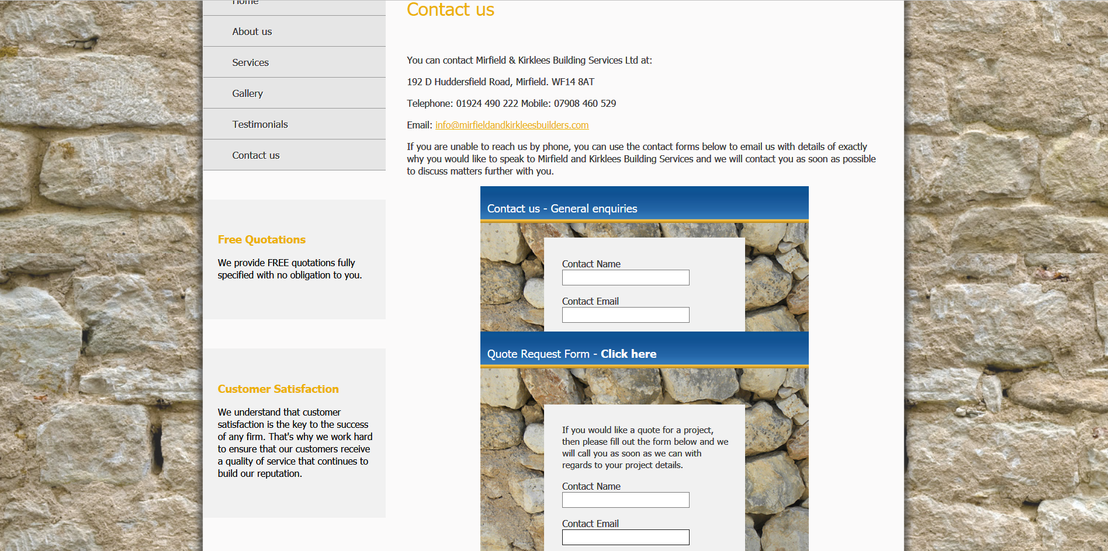Click the Customer Satisfaction heading
Viewport: 1108px width, 551px height.
[x=278, y=389]
